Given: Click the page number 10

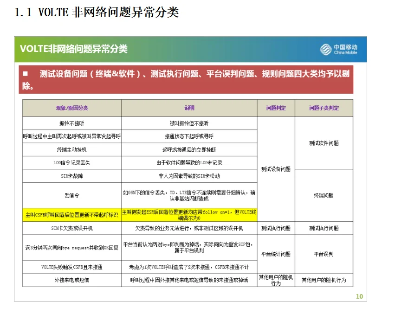Looking at the screenshot, I should point(358,296).
